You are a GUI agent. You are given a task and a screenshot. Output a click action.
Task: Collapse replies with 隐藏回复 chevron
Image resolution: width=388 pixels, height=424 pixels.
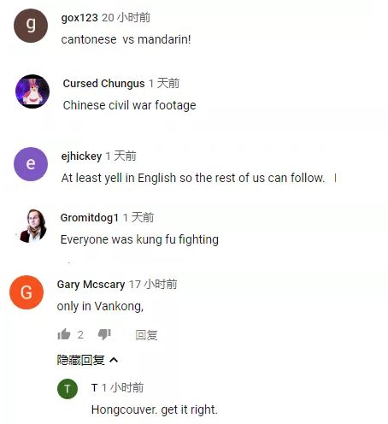coord(87,360)
